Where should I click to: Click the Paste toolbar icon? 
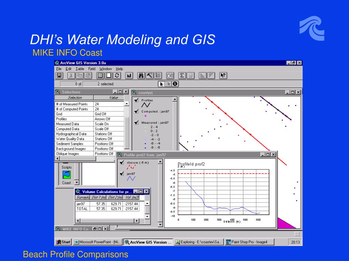pyautogui.click(x=88, y=76)
